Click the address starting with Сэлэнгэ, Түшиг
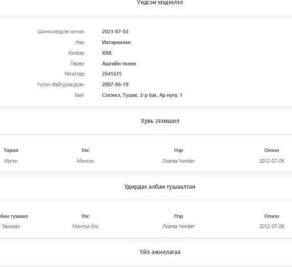Viewport: 292px width, 267px height. tap(142, 95)
